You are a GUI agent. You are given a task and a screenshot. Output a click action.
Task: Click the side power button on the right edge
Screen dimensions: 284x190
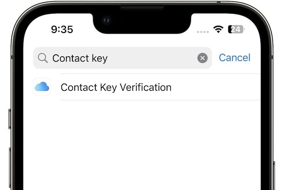[x=274, y=176]
